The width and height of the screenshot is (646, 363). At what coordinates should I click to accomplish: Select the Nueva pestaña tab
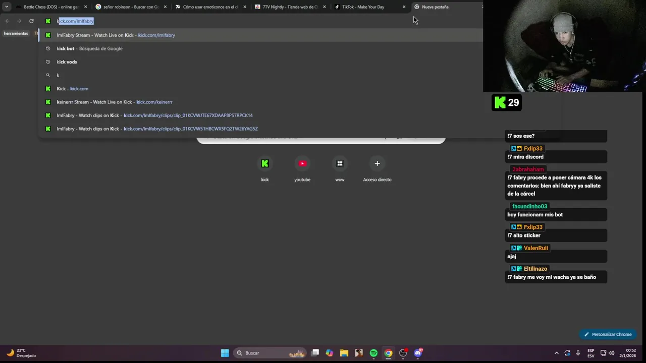pyautogui.click(x=447, y=7)
